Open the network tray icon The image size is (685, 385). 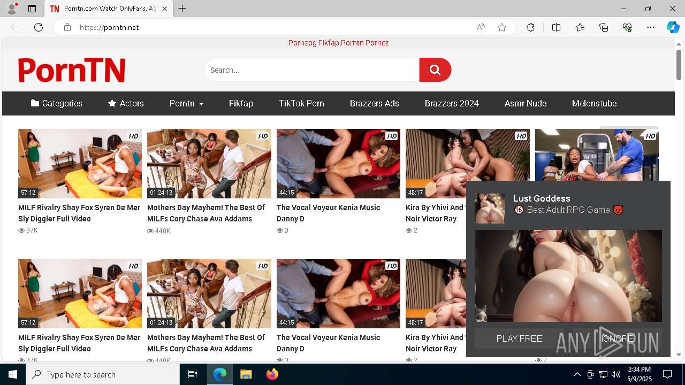[x=603, y=374]
